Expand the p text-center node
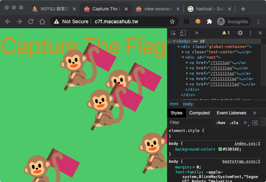This screenshot has height=182, width=266. pyautogui.click(x=183, y=52)
